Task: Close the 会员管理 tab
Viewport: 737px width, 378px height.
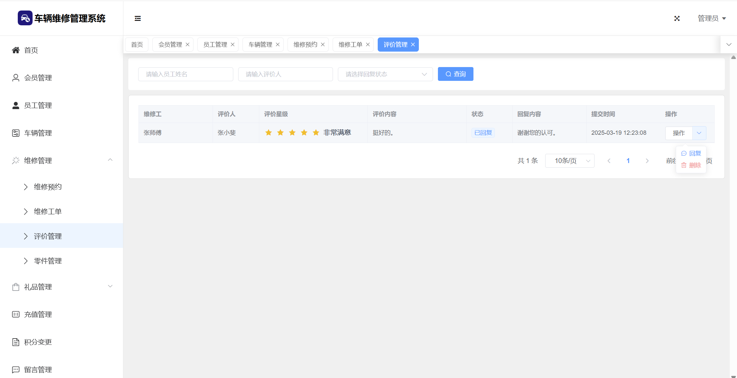Action: tap(188, 44)
